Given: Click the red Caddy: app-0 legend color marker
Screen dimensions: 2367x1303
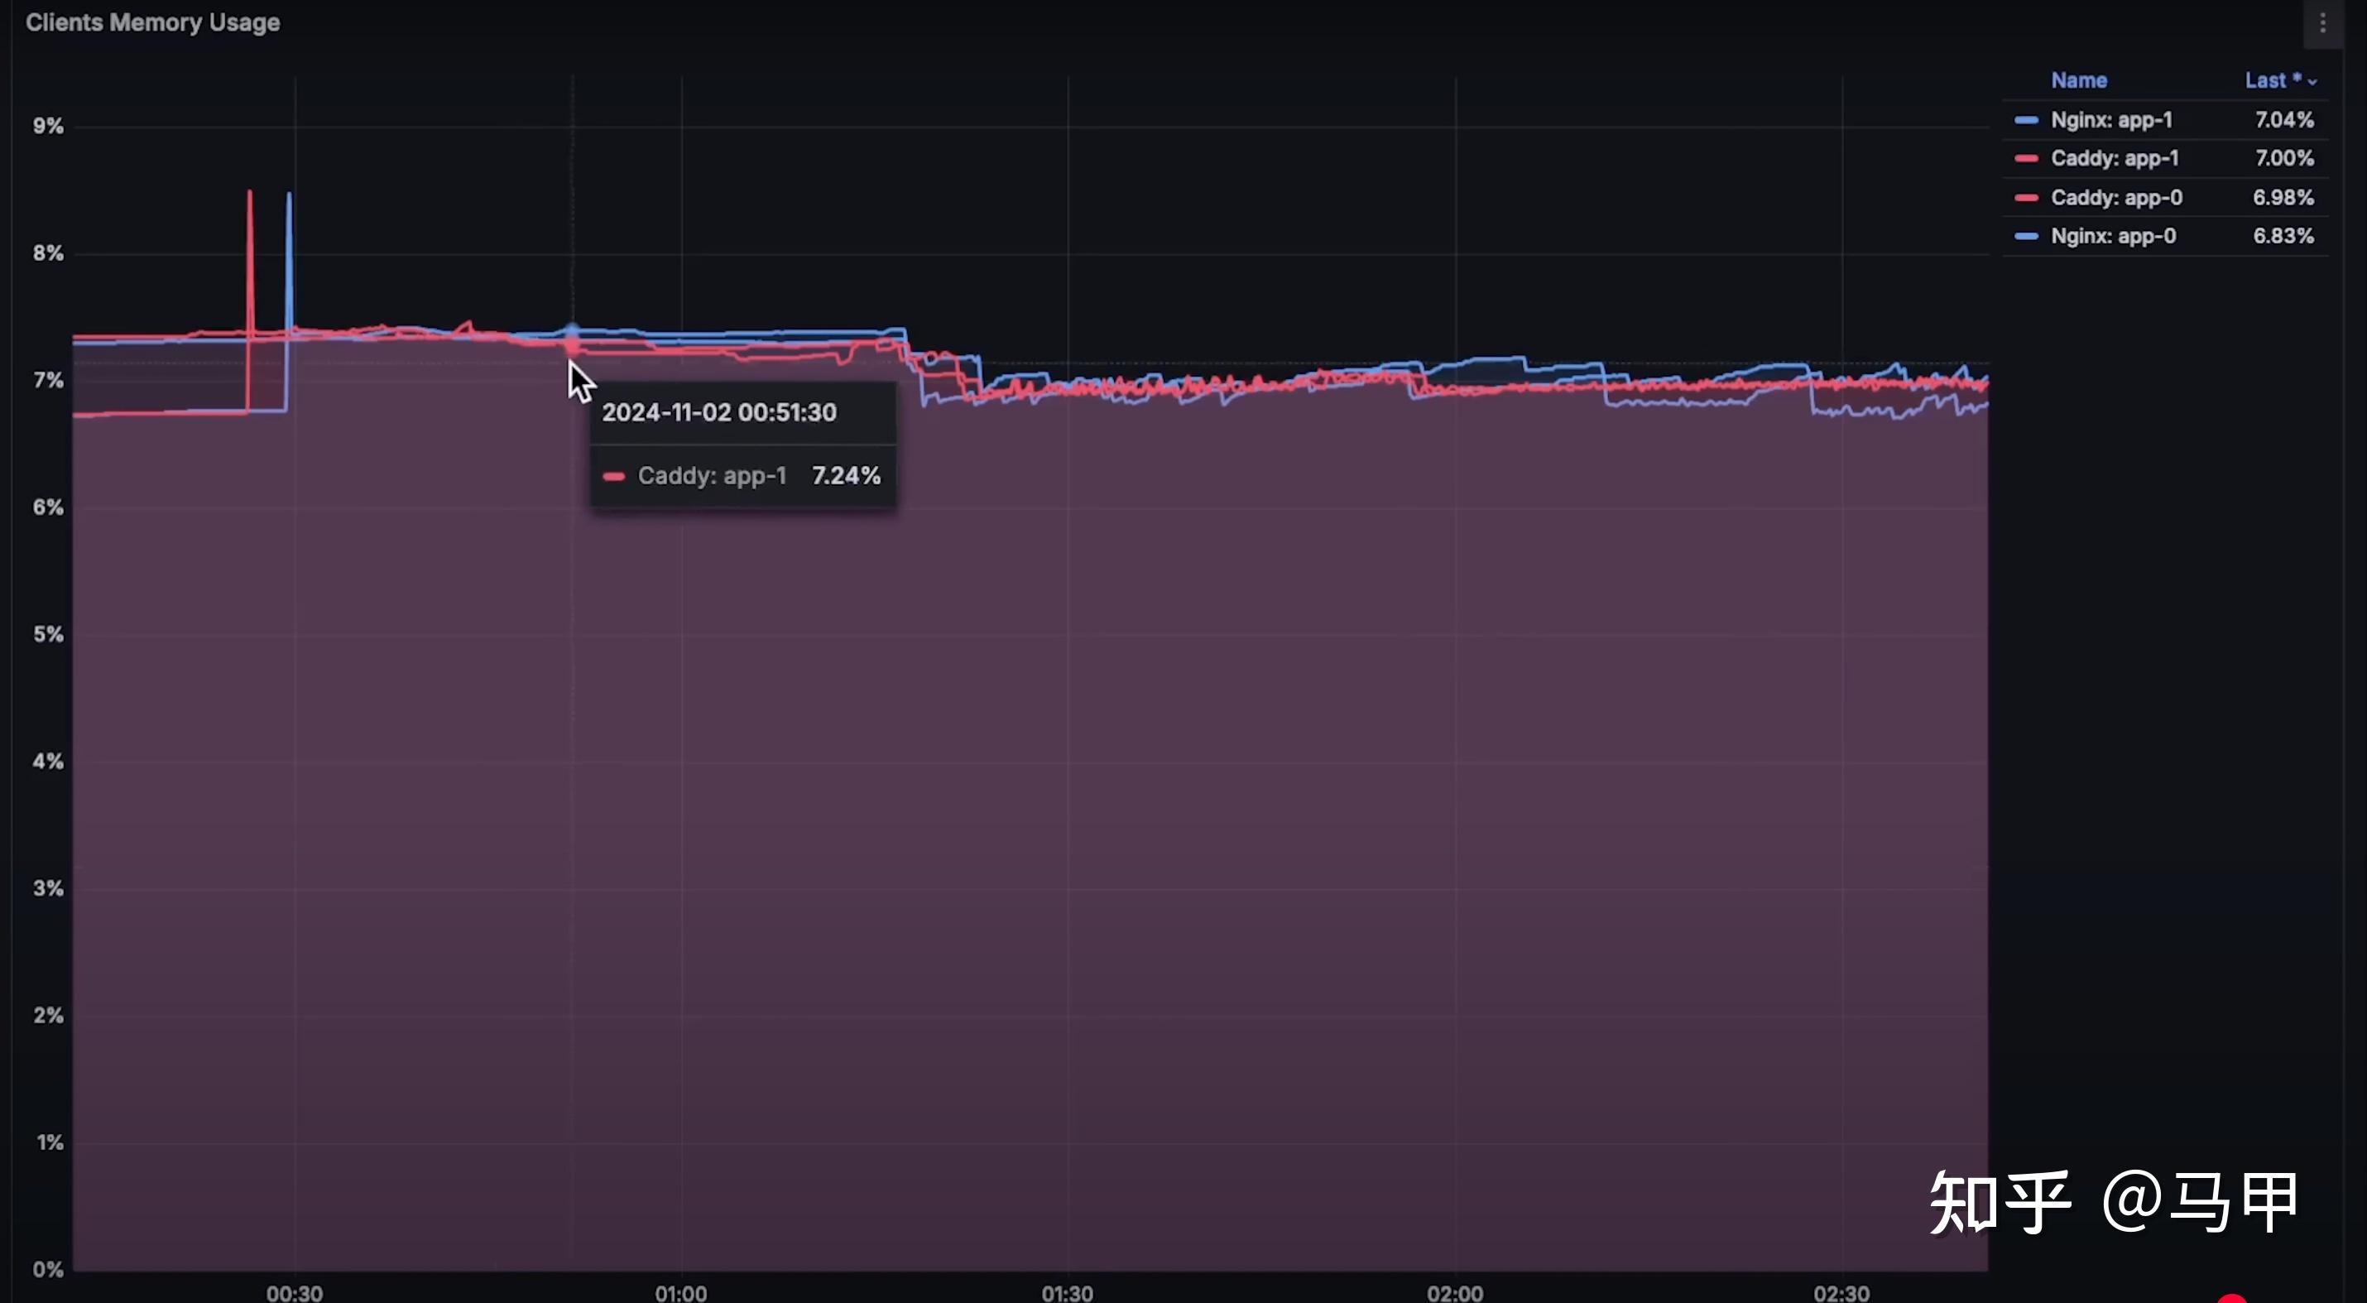Looking at the screenshot, I should tap(2029, 197).
